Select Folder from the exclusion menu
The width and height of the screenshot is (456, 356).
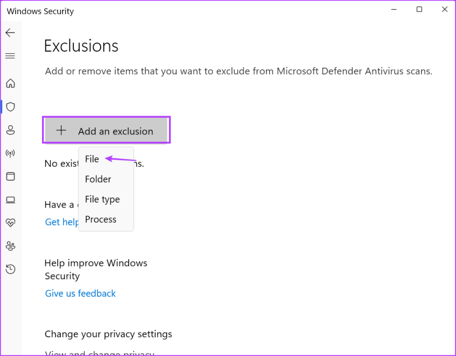[x=98, y=179]
